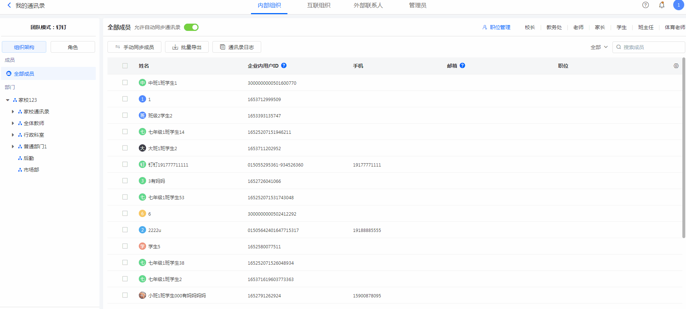Click avatar of 小班1班学生000有妈妈妈妈

(142, 296)
